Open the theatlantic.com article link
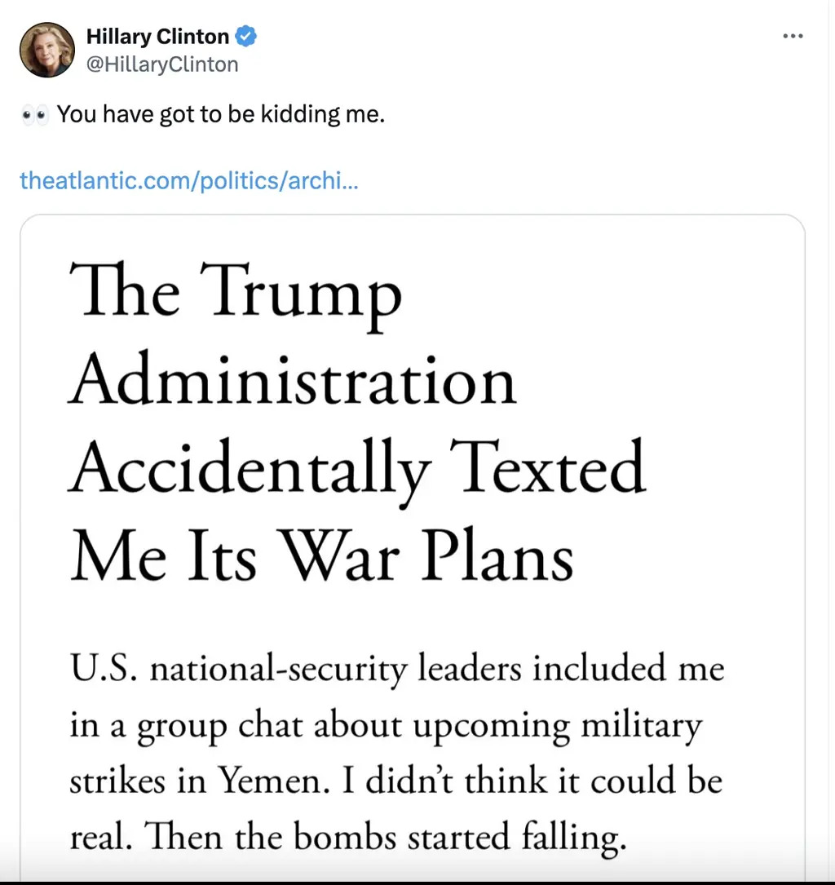 pyautogui.click(x=188, y=179)
